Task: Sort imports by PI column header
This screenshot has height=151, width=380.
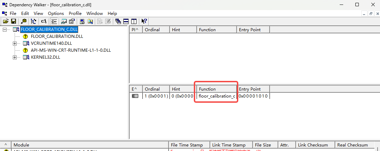Action: [136, 30]
